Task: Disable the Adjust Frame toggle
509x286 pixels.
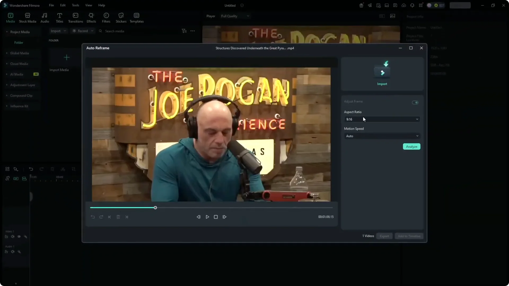Action: coord(415,102)
